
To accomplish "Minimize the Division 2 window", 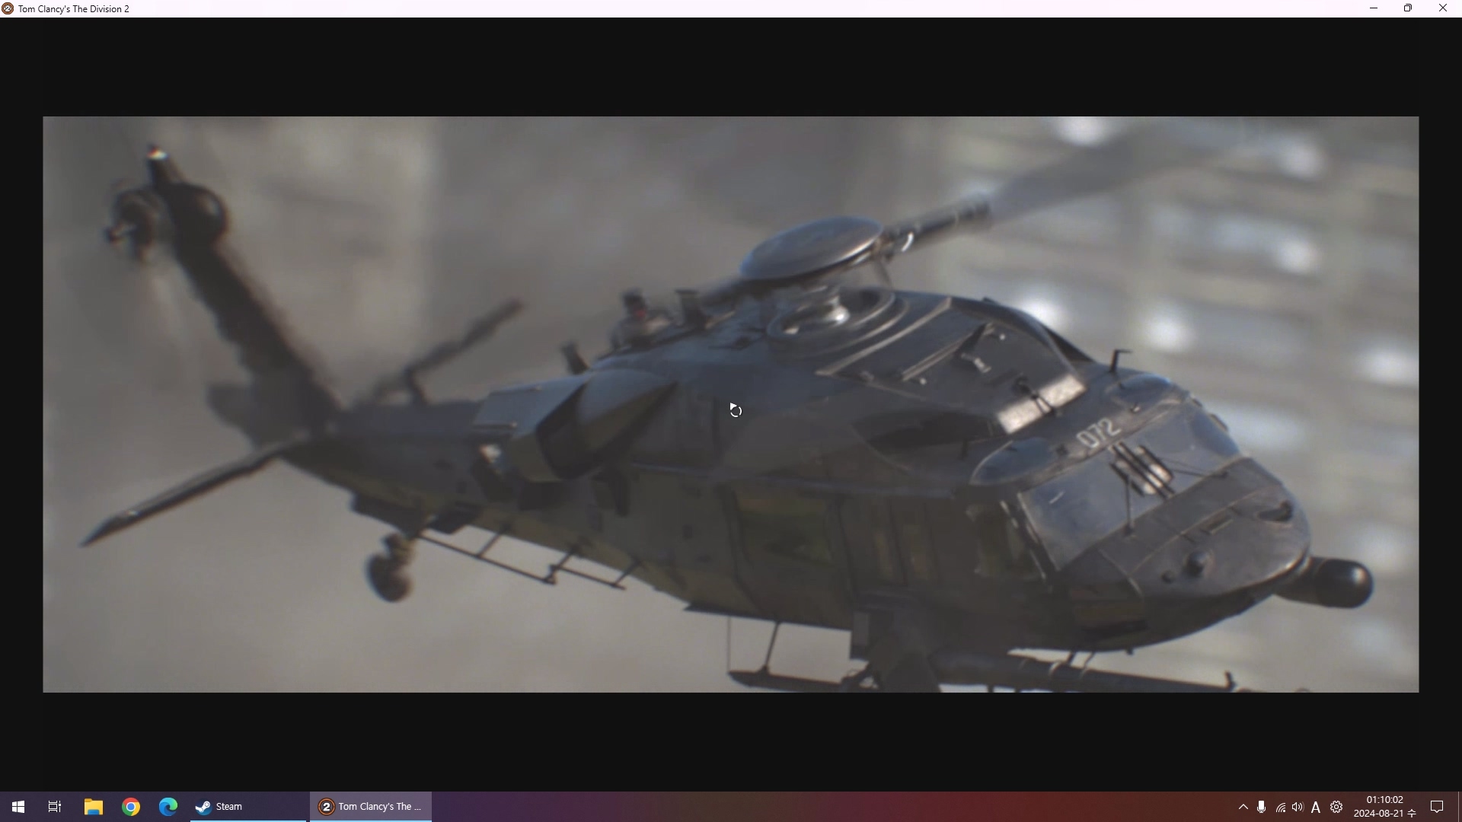I will click(x=1374, y=8).
